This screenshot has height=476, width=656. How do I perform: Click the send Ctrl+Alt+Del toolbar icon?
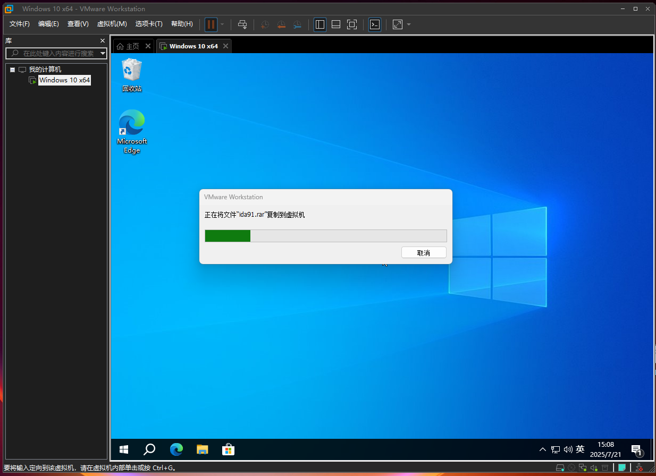(x=242, y=24)
